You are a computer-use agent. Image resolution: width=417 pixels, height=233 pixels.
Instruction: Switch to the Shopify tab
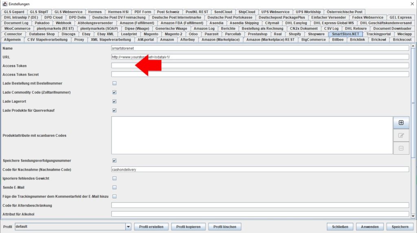(295, 34)
